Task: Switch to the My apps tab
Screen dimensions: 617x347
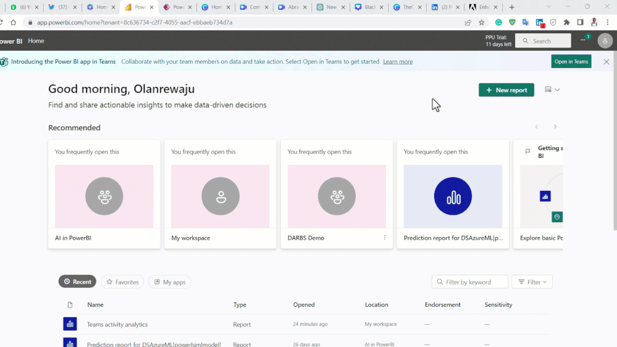Action: tap(170, 282)
